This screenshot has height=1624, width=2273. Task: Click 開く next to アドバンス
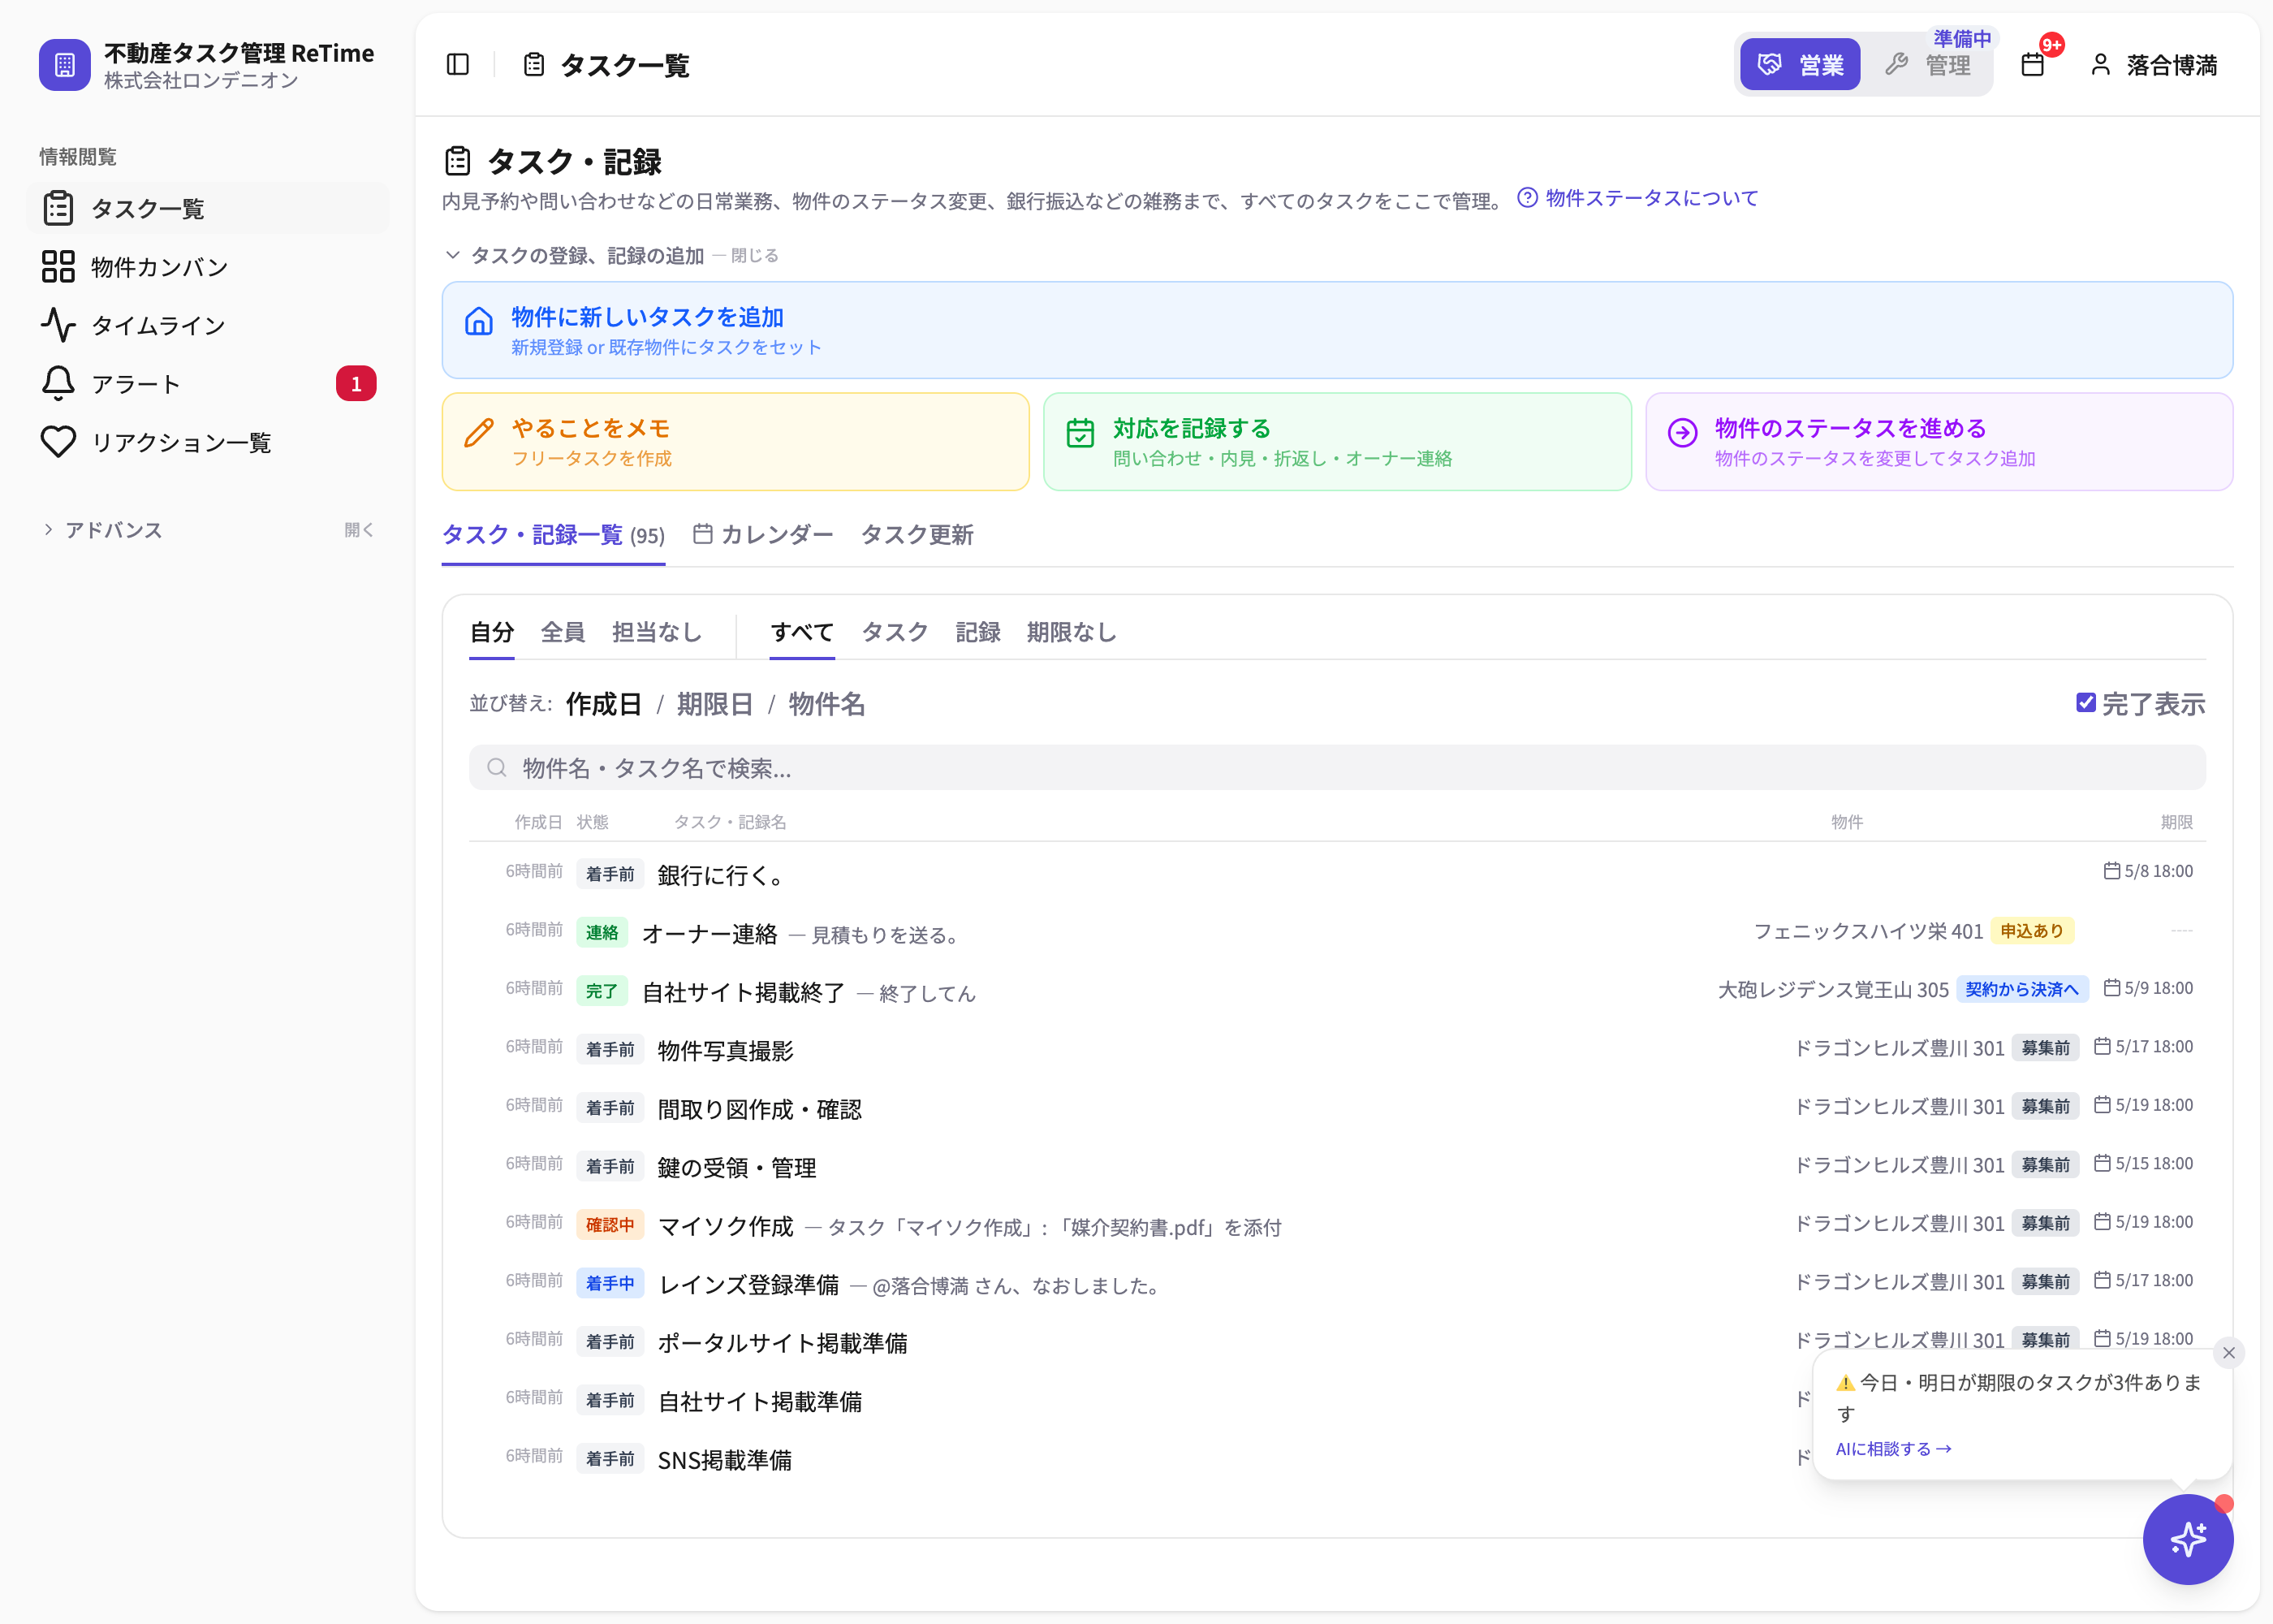(x=359, y=530)
